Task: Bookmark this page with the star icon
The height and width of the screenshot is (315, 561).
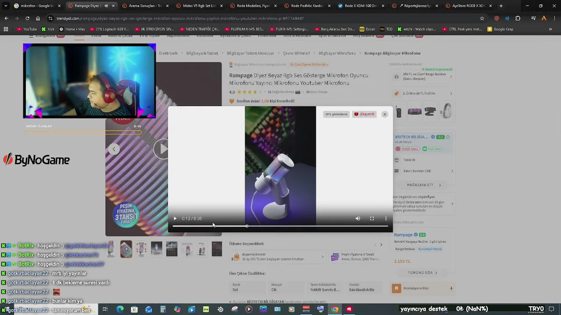Action: 482,18
